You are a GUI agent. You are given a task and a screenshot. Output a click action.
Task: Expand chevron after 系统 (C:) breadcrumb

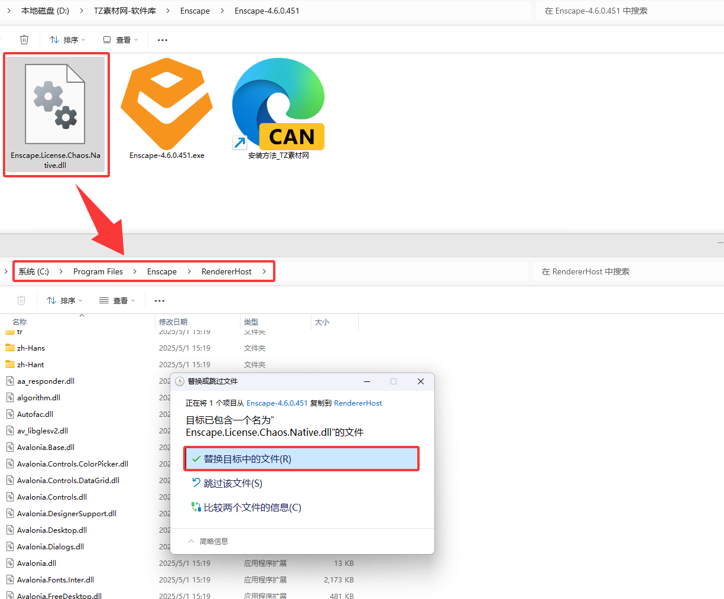pos(61,271)
